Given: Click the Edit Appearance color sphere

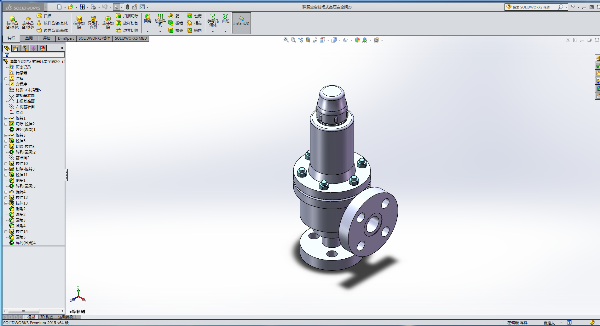Looking at the screenshot, I should click(357, 40).
